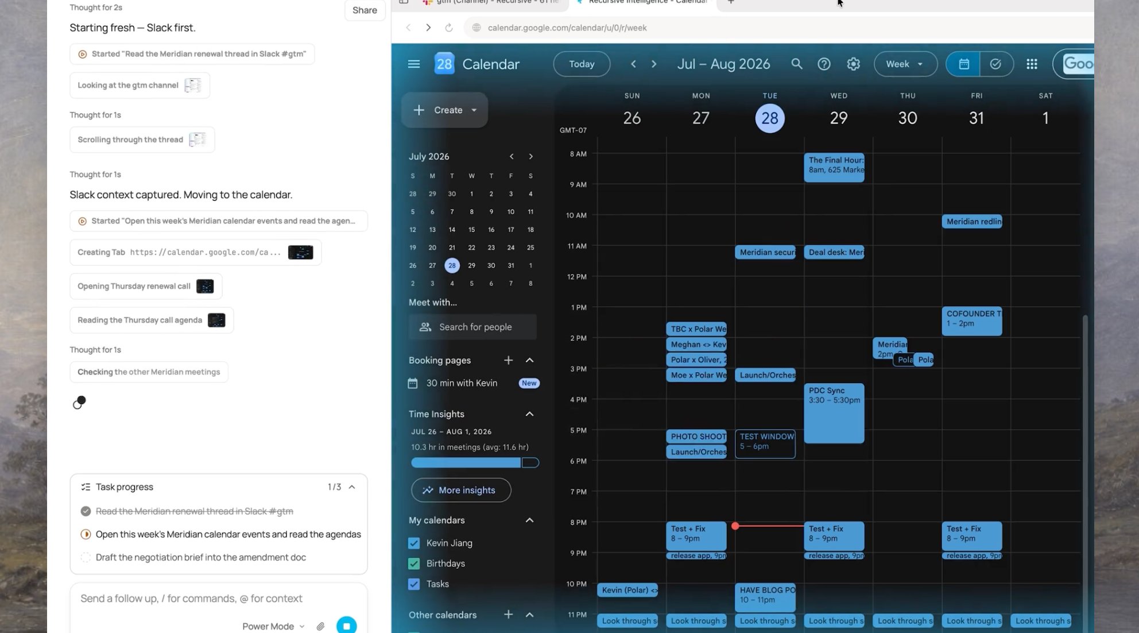Open the HAVE BLOG PO event
Viewport: 1139px width, 633px height.
[765, 597]
